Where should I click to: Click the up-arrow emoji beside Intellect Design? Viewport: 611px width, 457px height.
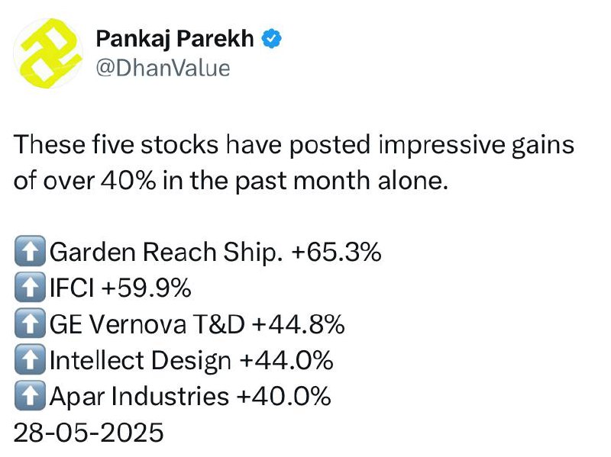[30, 359]
